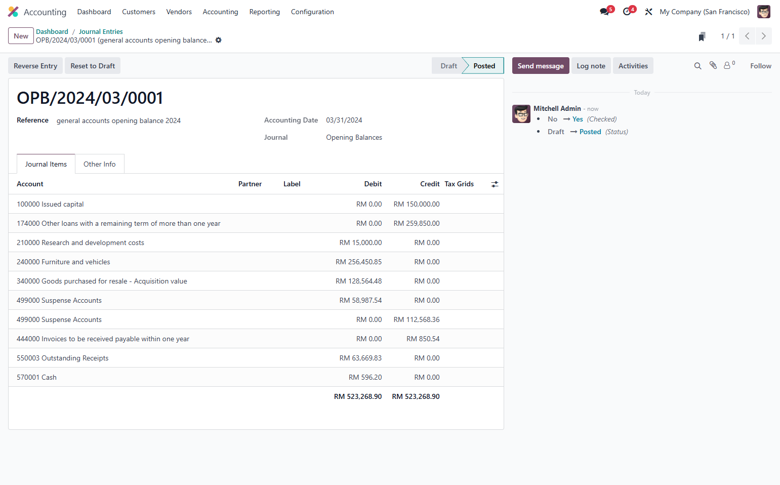Show followers list icon

pos(729,65)
